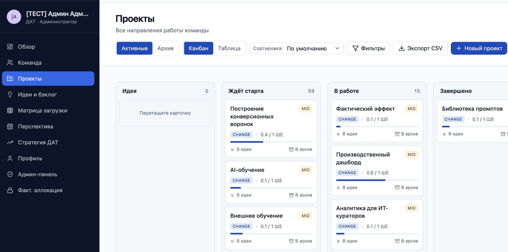
Task: Click the Матрица загрузки table icon
Action: click(x=10, y=110)
